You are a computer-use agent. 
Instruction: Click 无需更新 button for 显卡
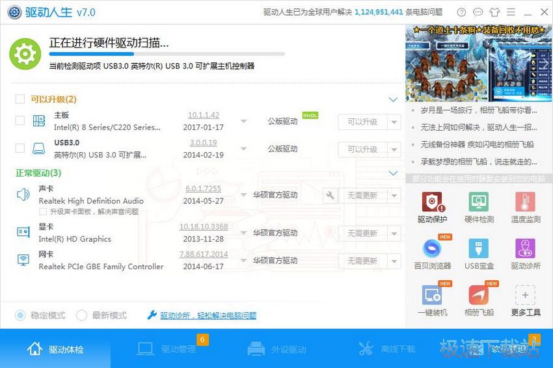tap(362, 233)
